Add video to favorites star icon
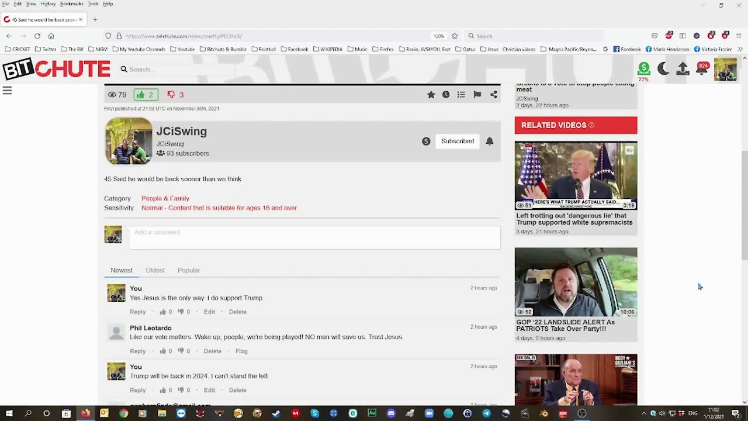Viewport: 748px width, 421px height. pos(431,95)
